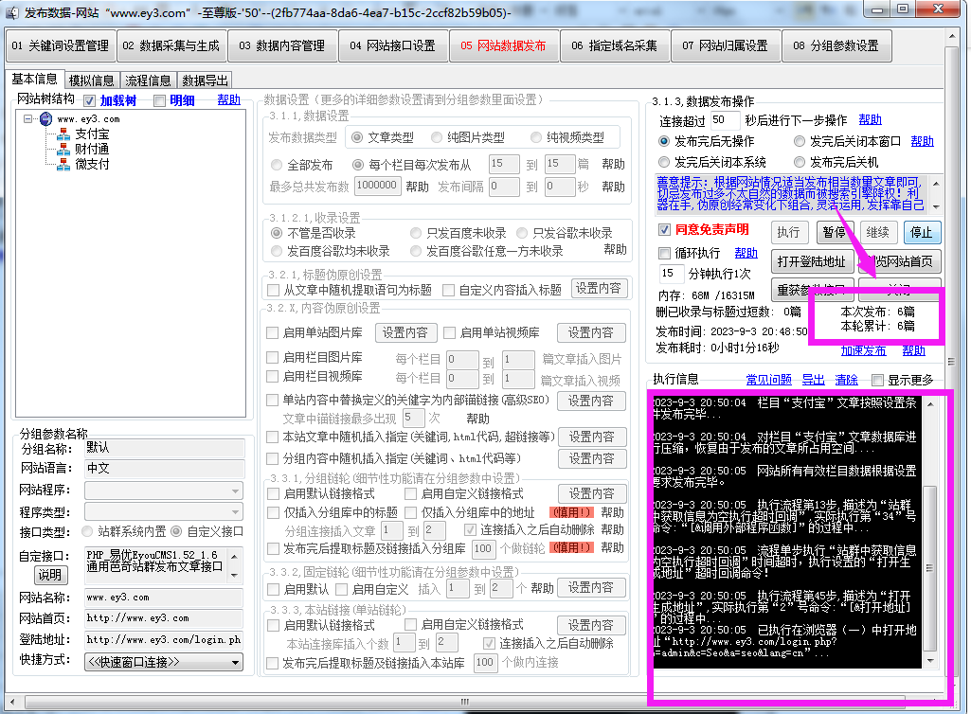Select the 发布完后关机 radio option
971x714 pixels.
point(800,162)
